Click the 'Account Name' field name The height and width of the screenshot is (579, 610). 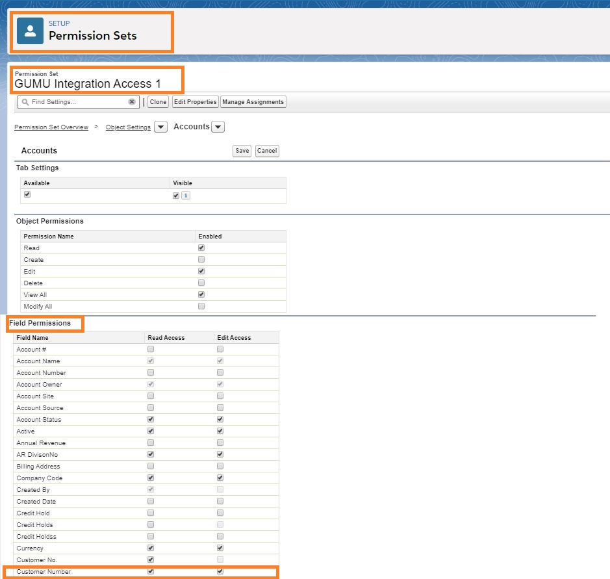click(x=38, y=361)
